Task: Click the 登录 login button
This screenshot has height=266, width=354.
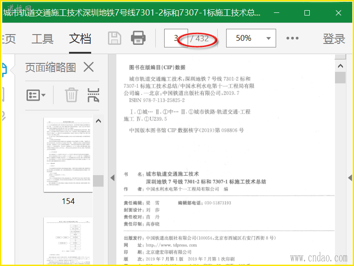Action: click(334, 39)
